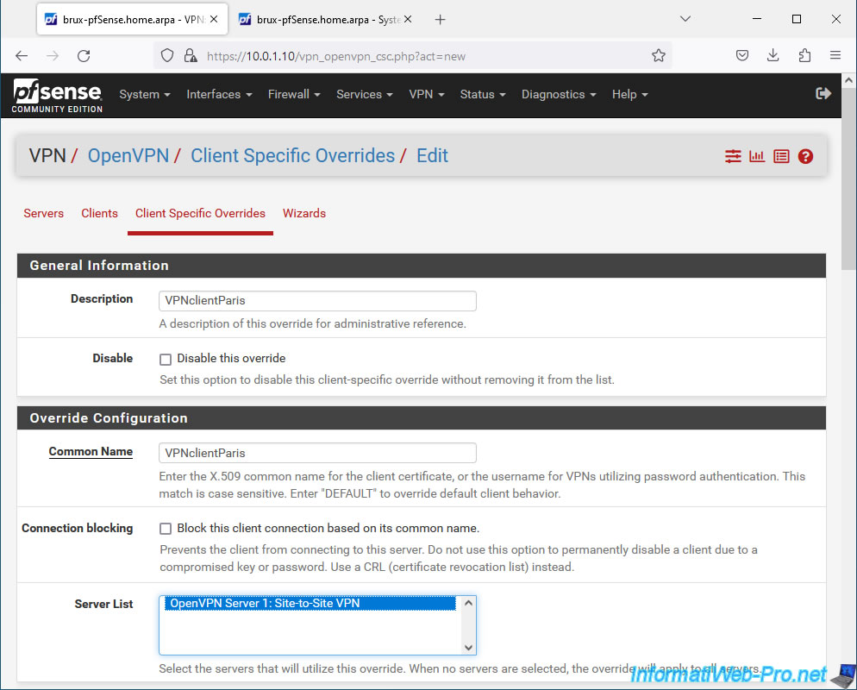Expand the Help menu
Screen dimensions: 857x690
point(629,95)
